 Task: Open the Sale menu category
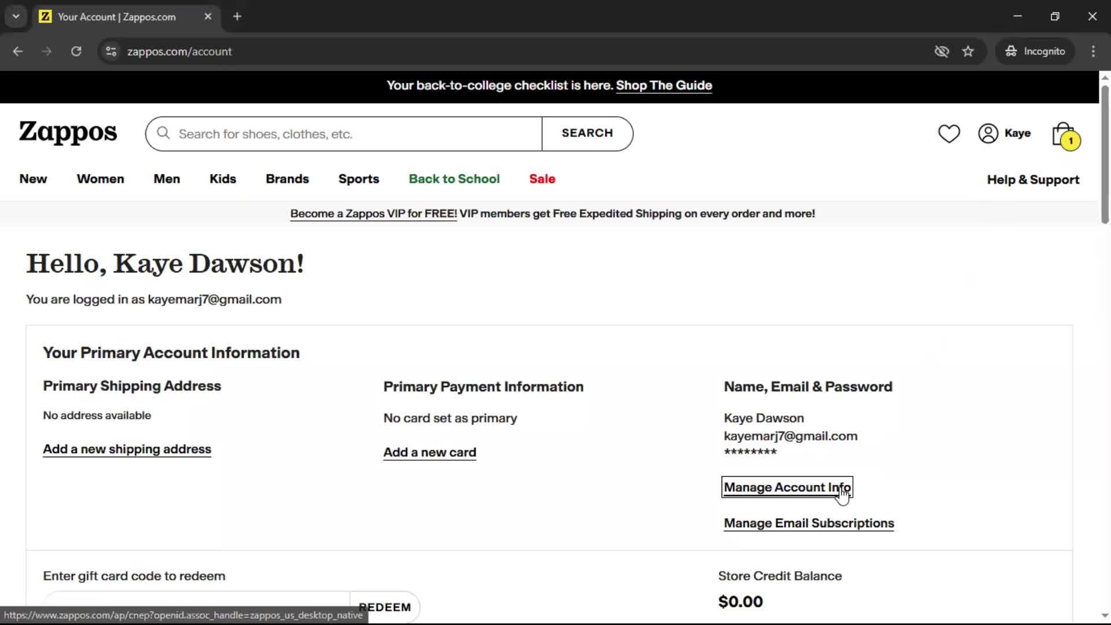click(542, 179)
